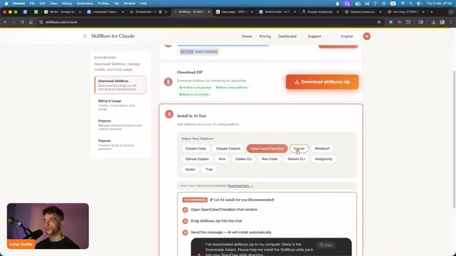Reload the SkillBoss console page
456x256 pixels.
[x=22, y=22]
